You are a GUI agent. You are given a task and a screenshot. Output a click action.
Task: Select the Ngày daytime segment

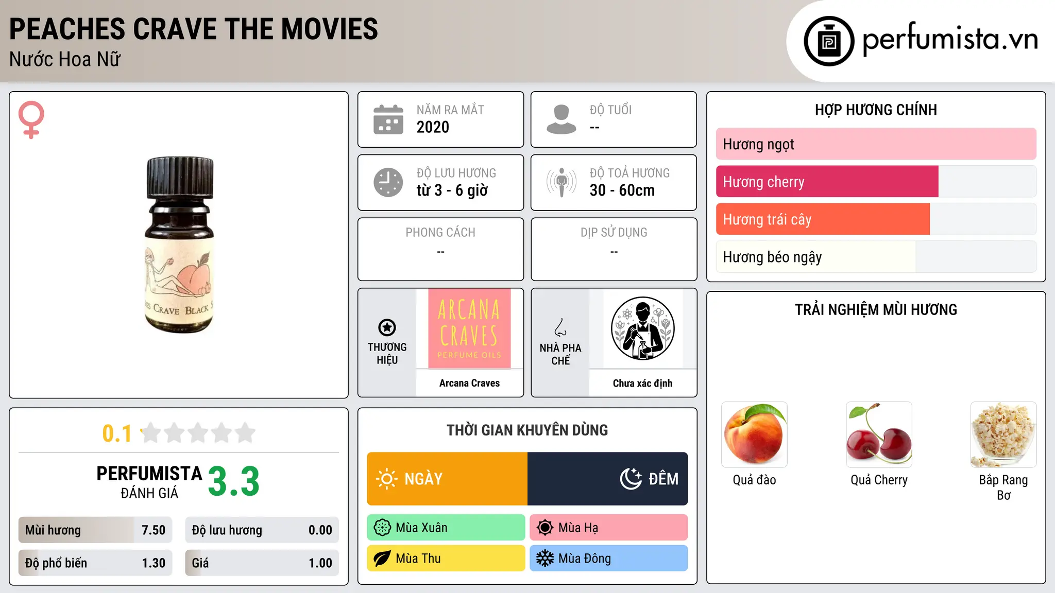447,479
